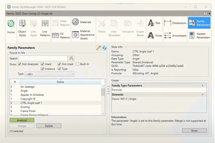The width and height of the screenshot is (215, 143).
Task: Click the Search input field
Action: [x=43, y=58]
